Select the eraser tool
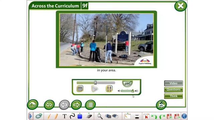The width and height of the screenshot is (214, 120). pyautogui.click(x=89, y=116)
